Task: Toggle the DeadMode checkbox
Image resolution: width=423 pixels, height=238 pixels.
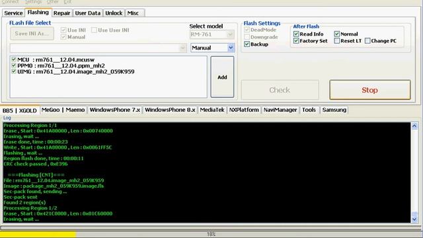Action: (247, 30)
